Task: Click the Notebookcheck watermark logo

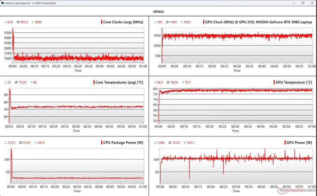Action: pos(296,189)
